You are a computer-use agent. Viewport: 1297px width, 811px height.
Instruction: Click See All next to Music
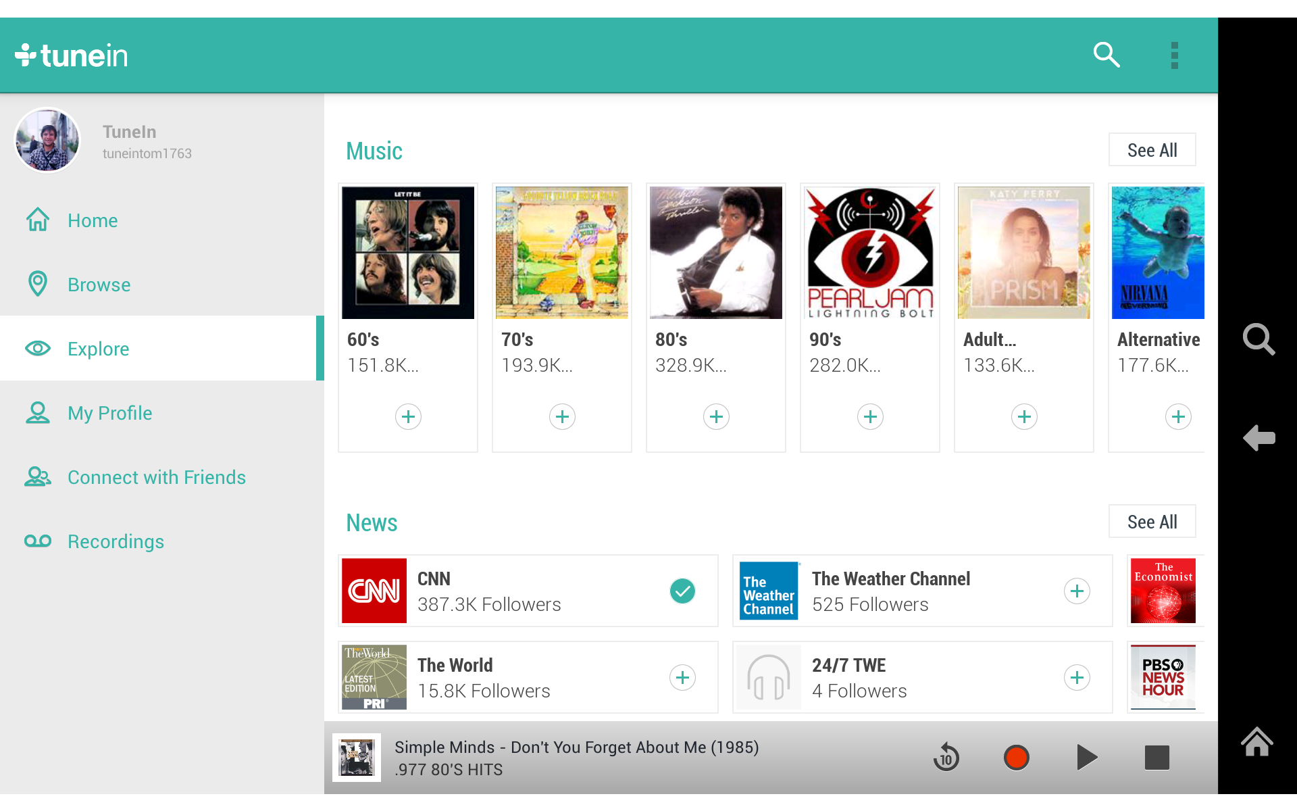point(1152,149)
